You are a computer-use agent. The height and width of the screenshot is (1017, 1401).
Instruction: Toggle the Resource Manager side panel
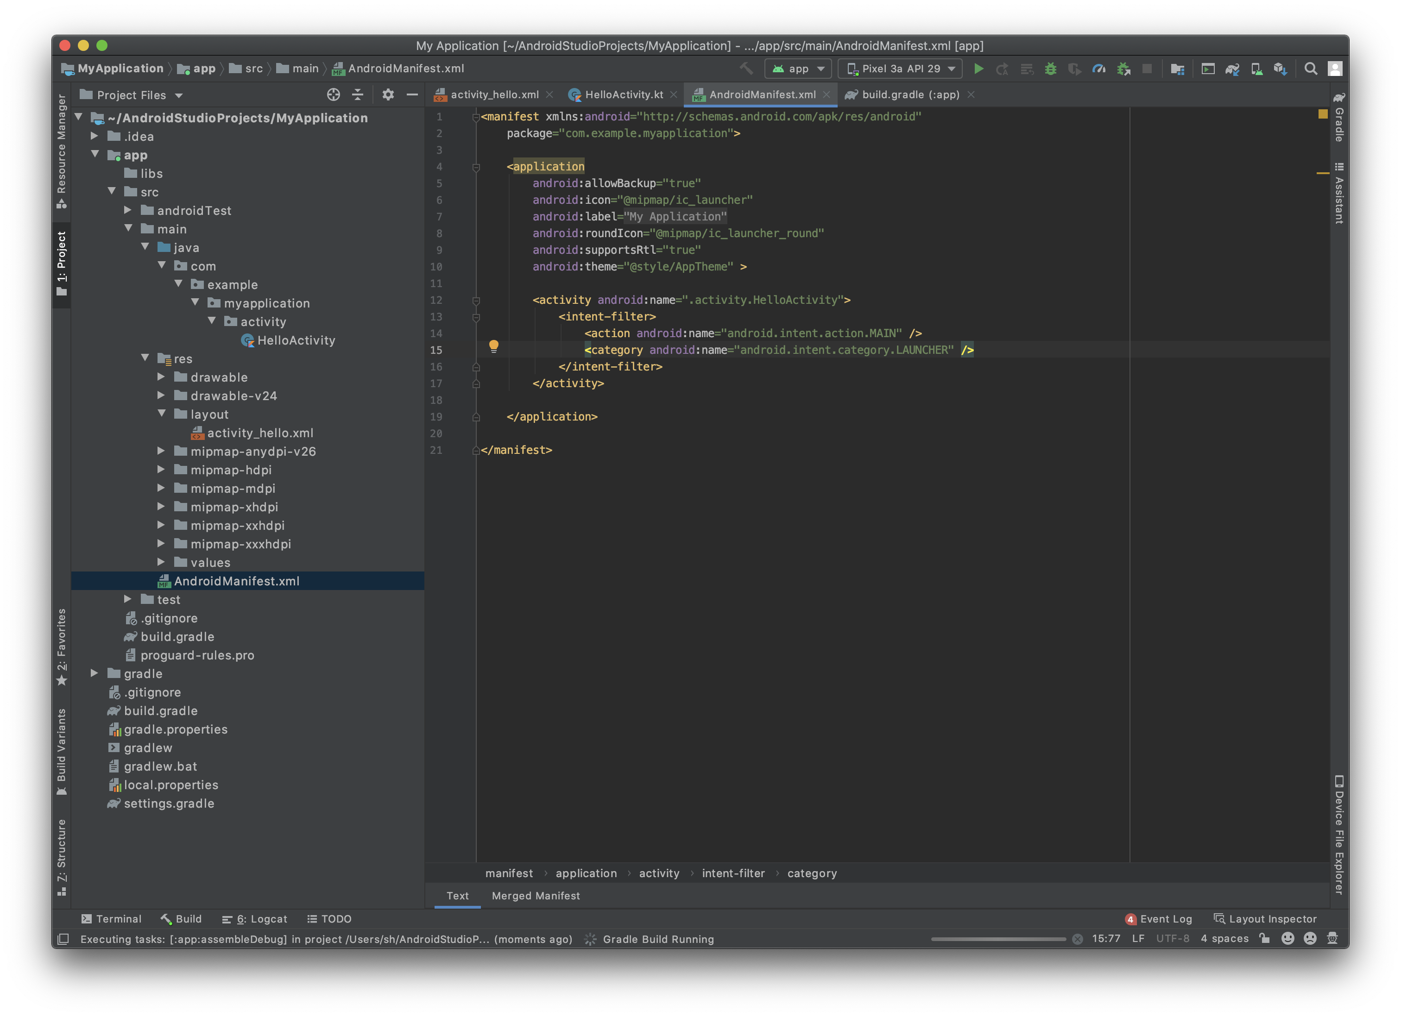[x=61, y=151]
